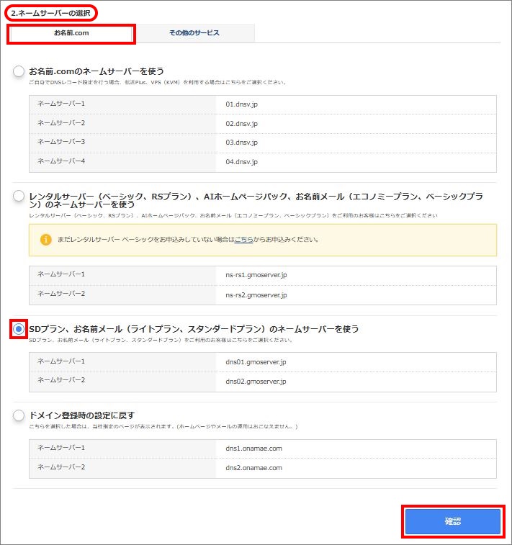The width and height of the screenshot is (512, 545).
Task: Follow the こちら application link
Action: coord(243,240)
